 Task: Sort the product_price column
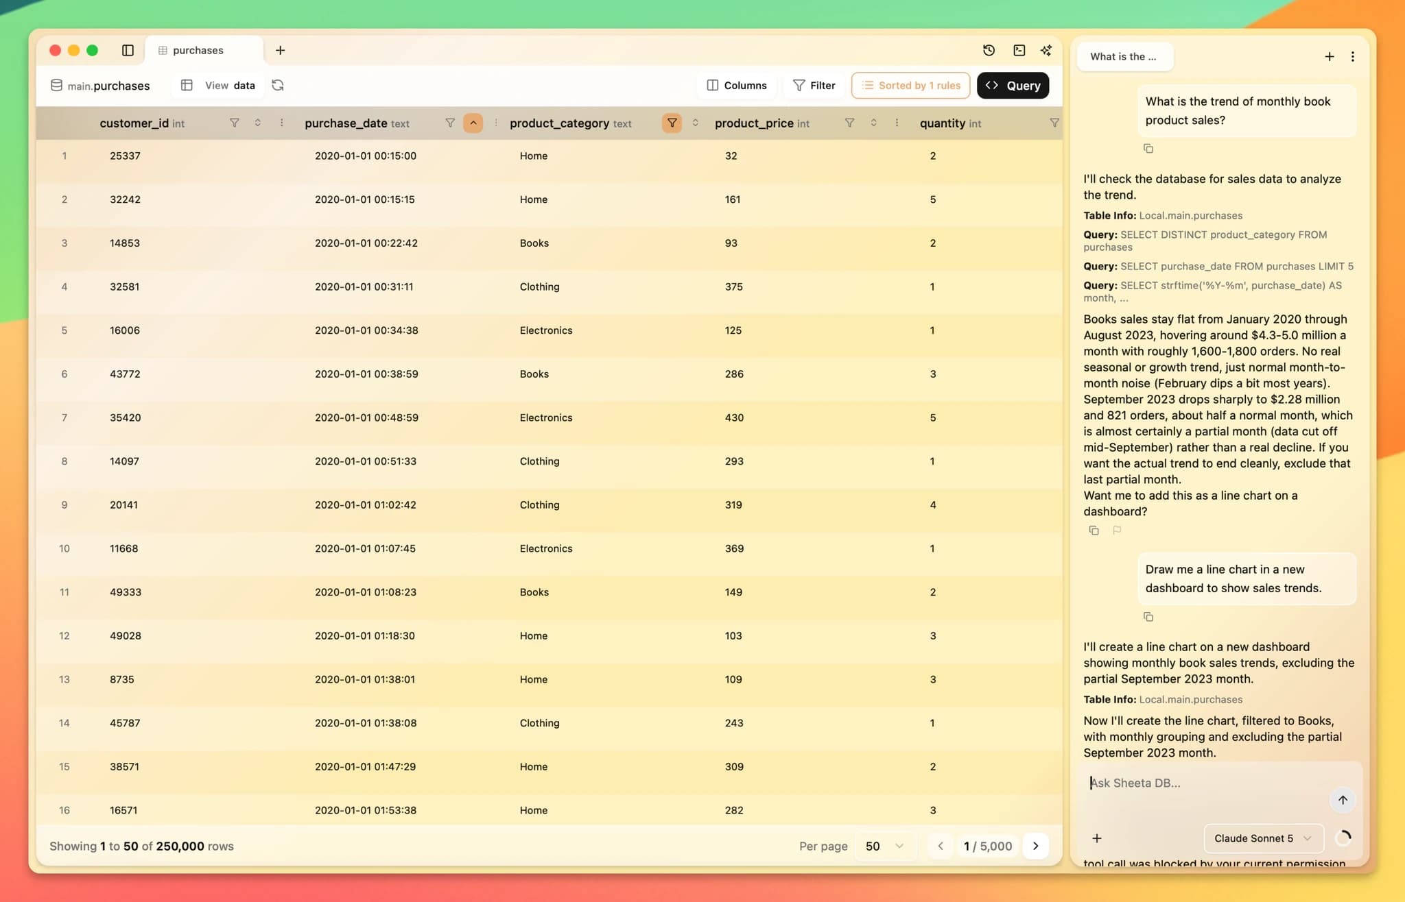click(x=873, y=123)
